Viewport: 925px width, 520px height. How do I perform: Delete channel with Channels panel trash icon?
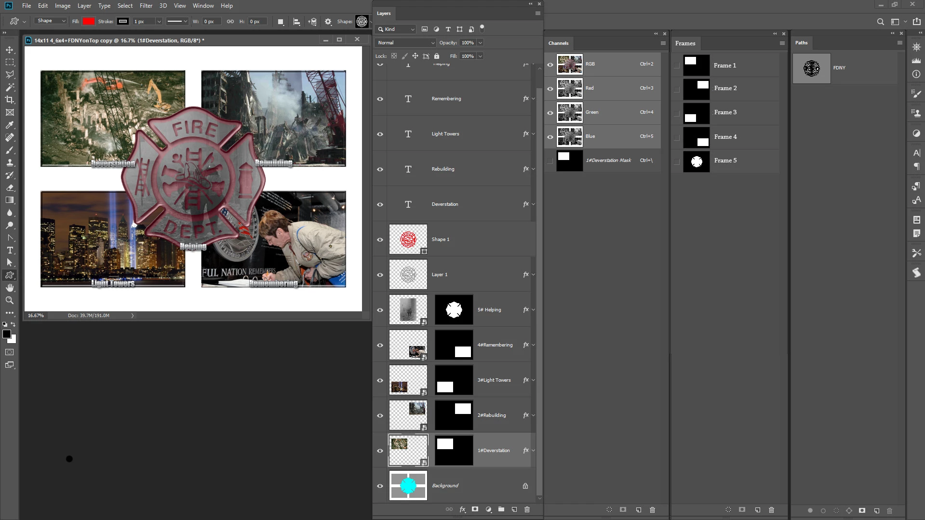(652, 510)
